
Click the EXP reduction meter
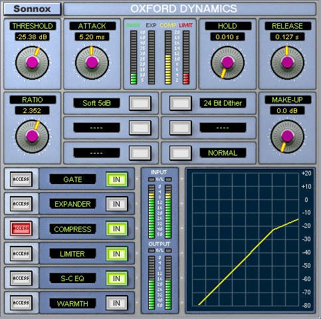pyautogui.click(x=152, y=57)
